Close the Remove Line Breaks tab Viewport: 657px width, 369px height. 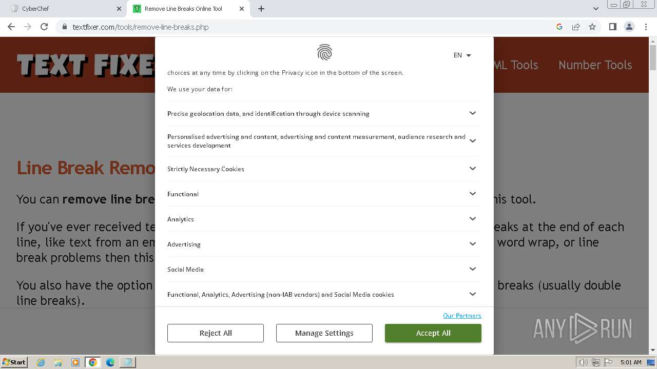click(242, 9)
